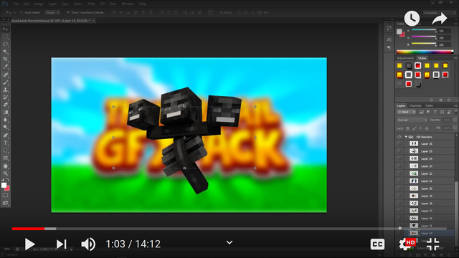
Task: Open the Image menu
Action: point(39,4)
